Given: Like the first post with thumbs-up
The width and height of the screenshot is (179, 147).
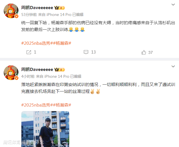Looking at the screenshot, I should pyautogui.click(x=144, y=52).
